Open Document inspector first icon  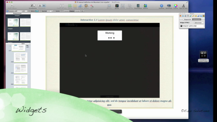pos(180,16)
